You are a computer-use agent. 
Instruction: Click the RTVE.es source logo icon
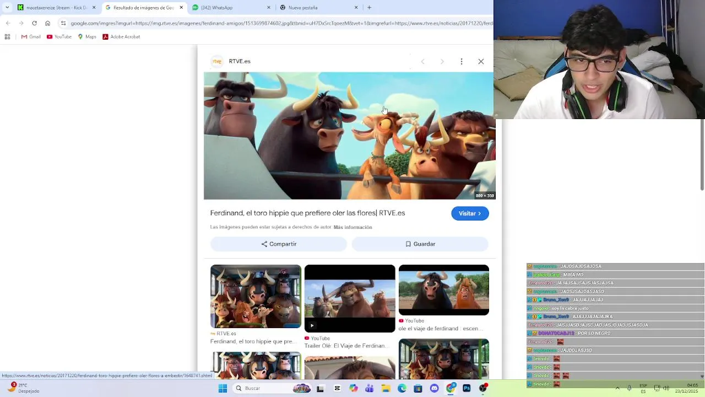tap(217, 61)
